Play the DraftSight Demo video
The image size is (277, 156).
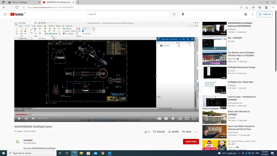[x=19, y=118]
